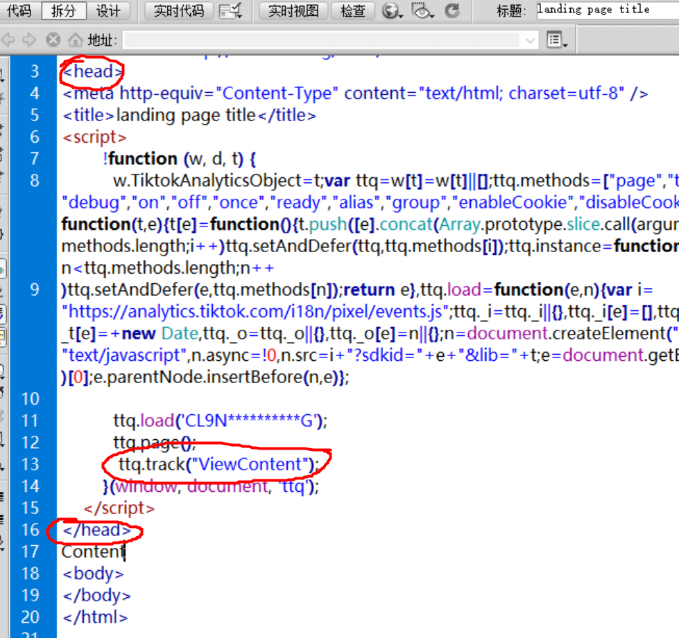Click the refresh design view icon
This screenshot has height=638, width=679.
click(x=452, y=10)
